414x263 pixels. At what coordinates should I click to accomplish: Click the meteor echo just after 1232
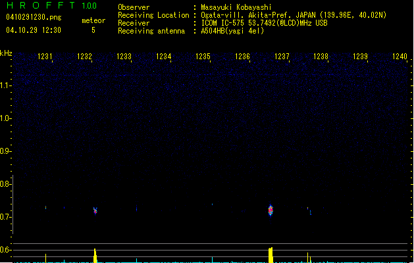pyautogui.click(x=95, y=210)
